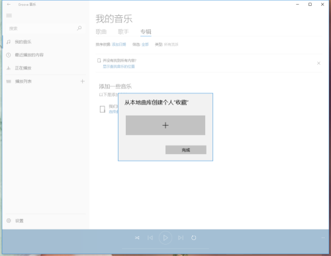The height and width of the screenshot is (256, 331).
Task: Click the device icon in notification banner
Action: 99,60
